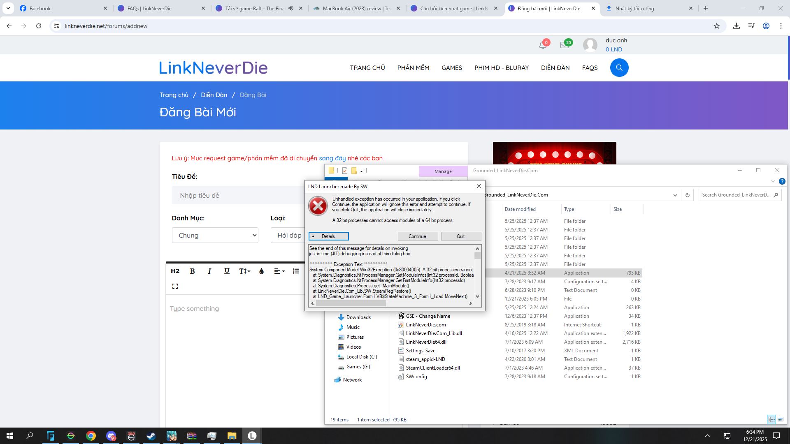The image size is (790, 444).
Task: Open the text alignment dropdown
Action: click(279, 271)
